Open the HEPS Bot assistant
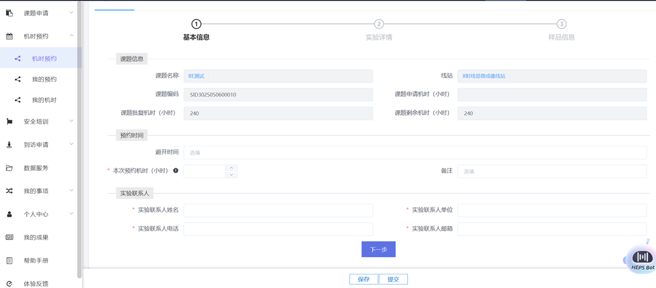The height and width of the screenshot is (288, 656). click(641, 259)
